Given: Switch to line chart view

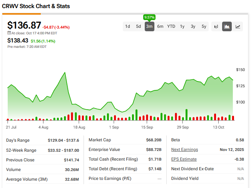Looking at the screenshot, I should point(238,27).
